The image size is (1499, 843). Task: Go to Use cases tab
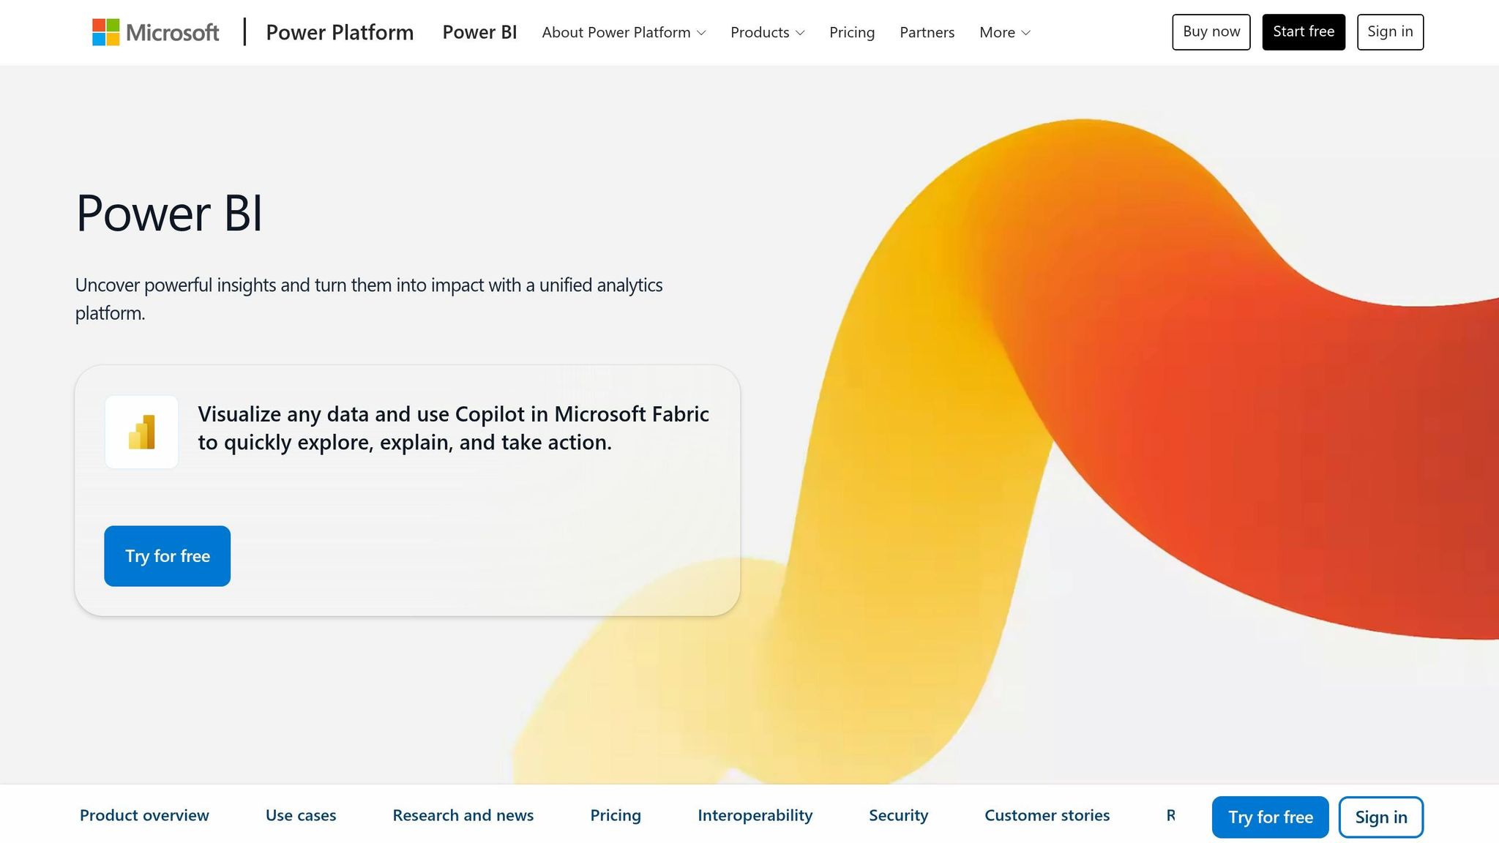pyautogui.click(x=301, y=815)
